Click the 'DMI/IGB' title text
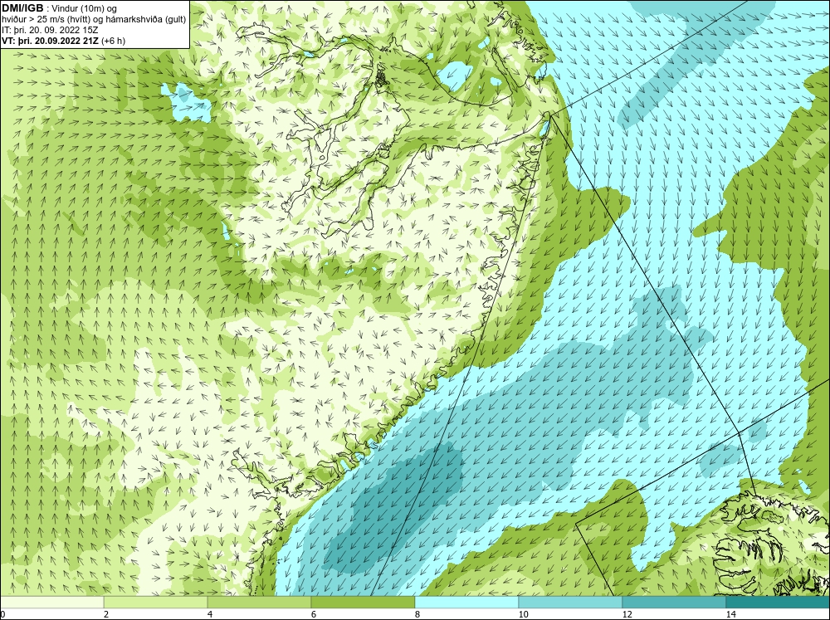 (22, 8)
